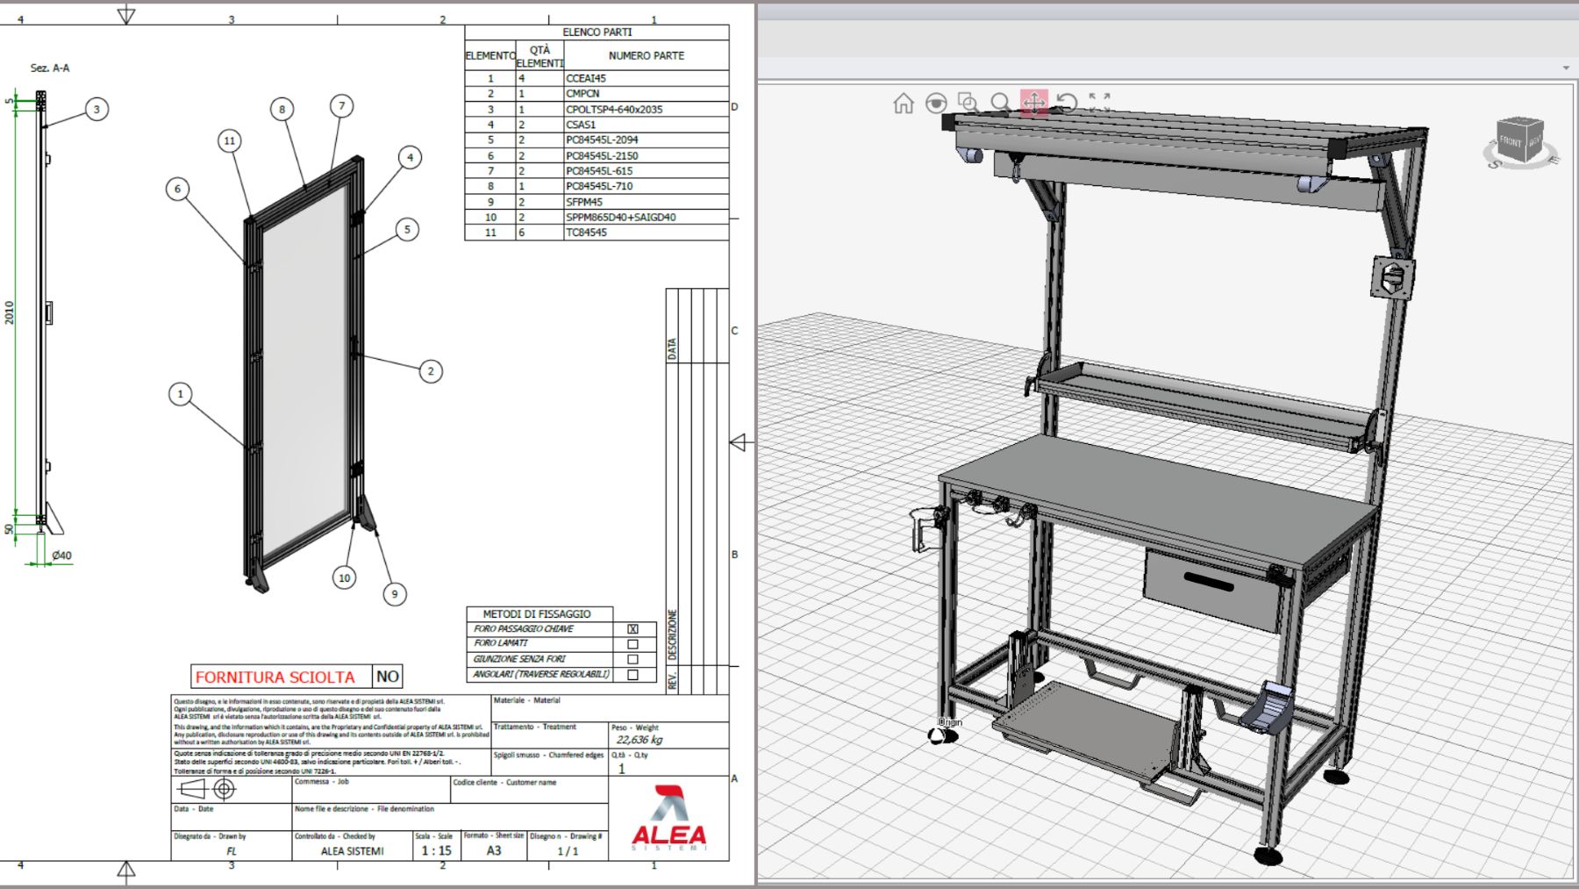Click the Fit to Window arrows icon
Screen dimensions: 1579x889
tap(1099, 101)
